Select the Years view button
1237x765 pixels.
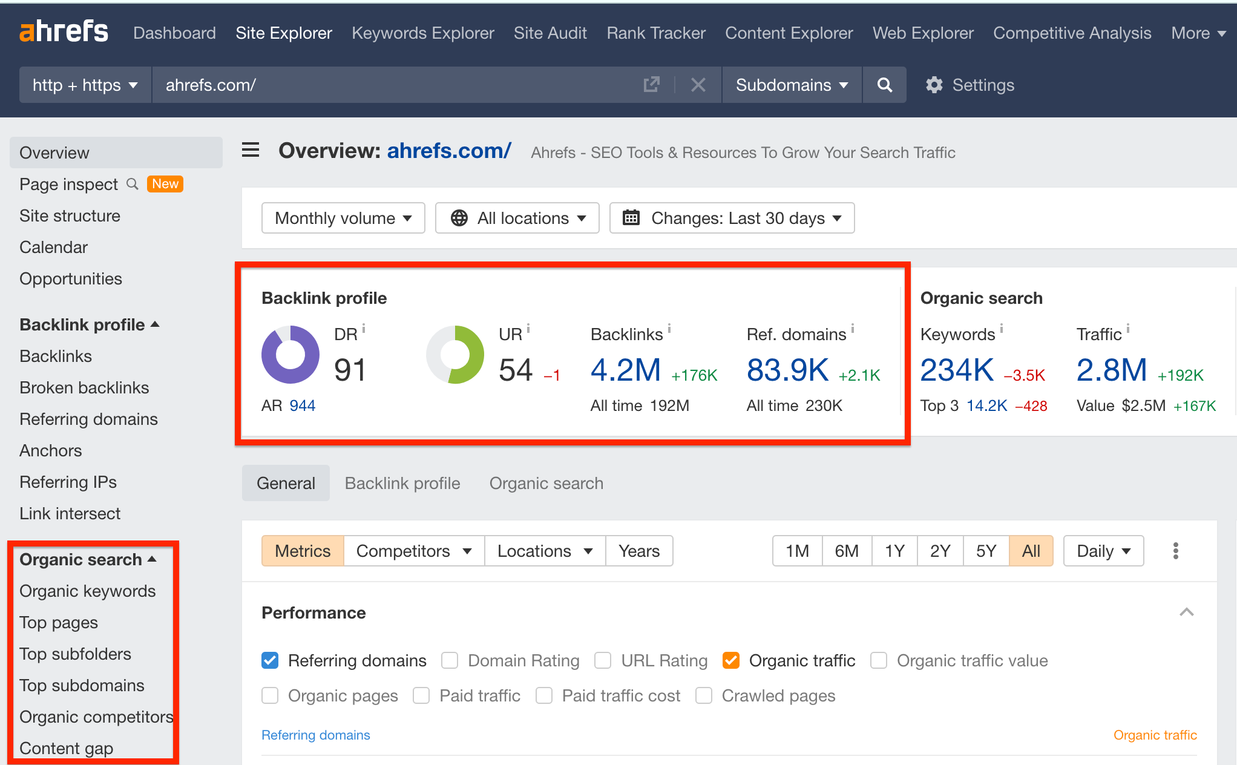click(639, 551)
